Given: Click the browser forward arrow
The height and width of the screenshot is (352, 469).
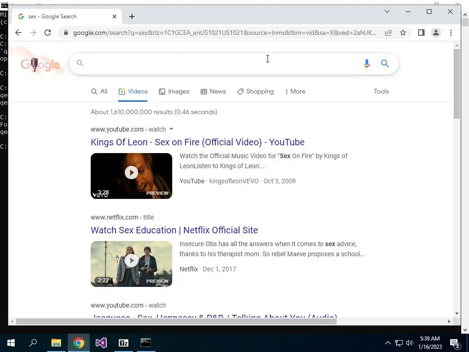Looking at the screenshot, I should [33, 33].
